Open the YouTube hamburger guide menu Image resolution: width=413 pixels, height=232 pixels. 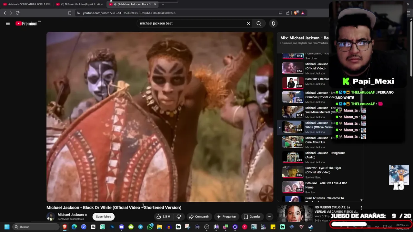[x=8, y=23]
